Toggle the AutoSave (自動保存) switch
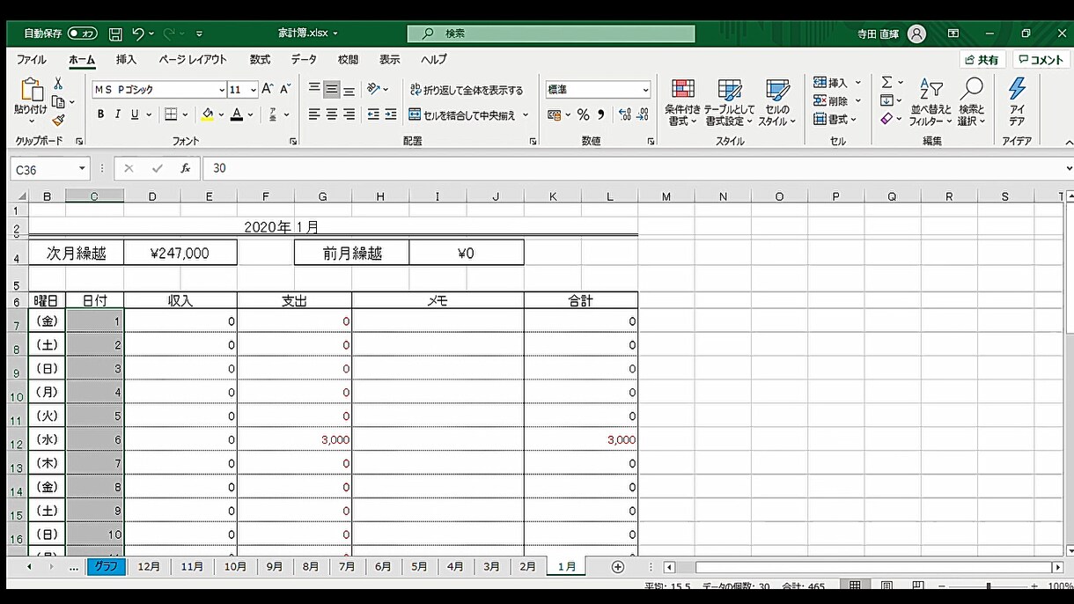The height and width of the screenshot is (604, 1074). tap(83, 33)
